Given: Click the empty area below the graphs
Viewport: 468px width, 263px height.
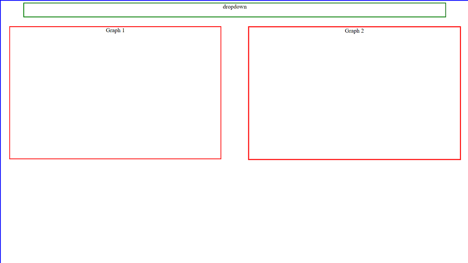Looking at the screenshot, I should pyautogui.click(x=233, y=212).
